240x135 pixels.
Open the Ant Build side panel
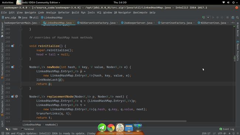pos(237,30)
